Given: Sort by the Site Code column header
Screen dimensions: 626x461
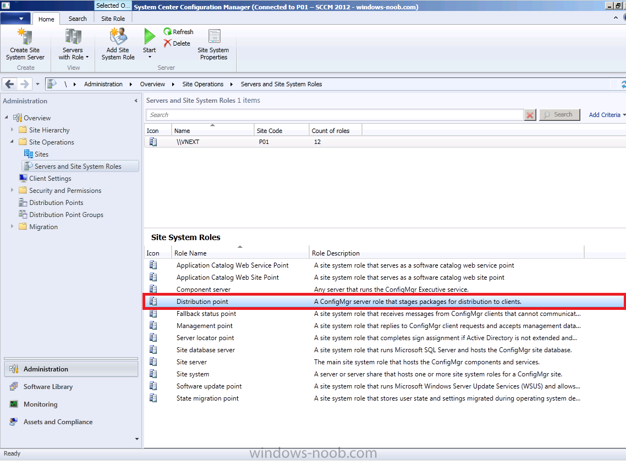Looking at the screenshot, I should (x=282, y=130).
